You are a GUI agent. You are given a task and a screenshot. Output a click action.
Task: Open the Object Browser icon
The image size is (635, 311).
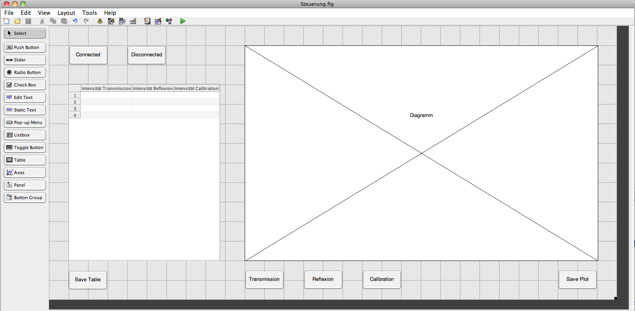click(x=169, y=21)
